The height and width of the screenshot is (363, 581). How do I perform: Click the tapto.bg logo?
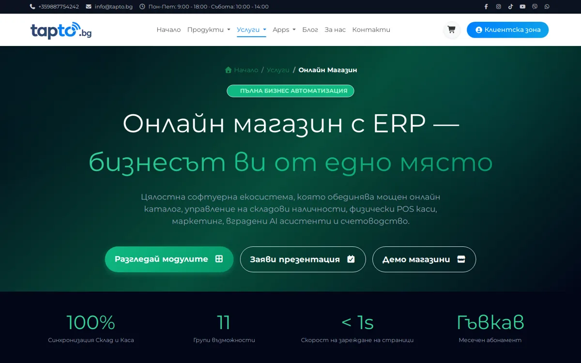(x=61, y=30)
